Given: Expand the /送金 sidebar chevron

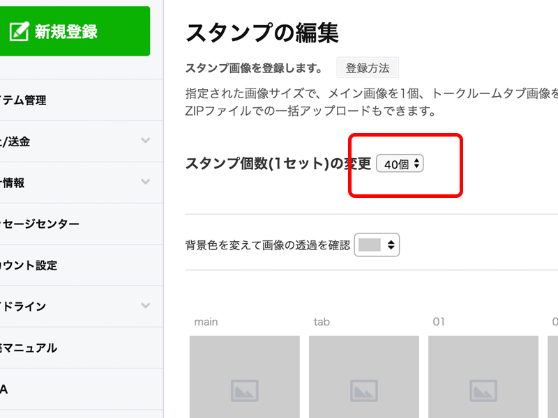Looking at the screenshot, I should tap(145, 141).
